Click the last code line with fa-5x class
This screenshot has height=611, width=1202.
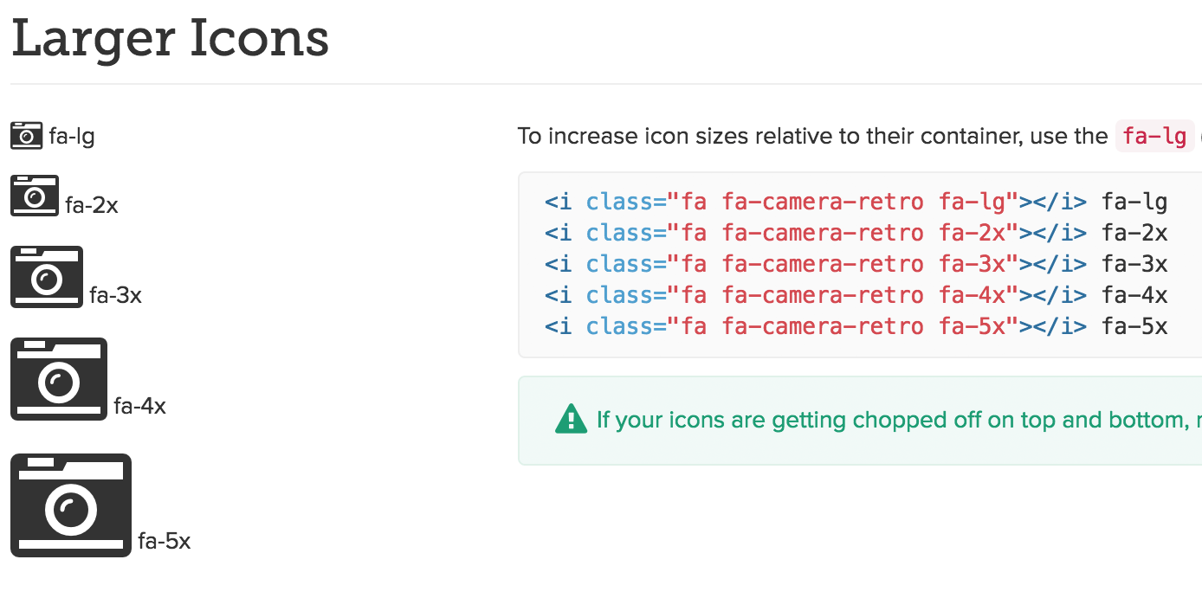(856, 327)
